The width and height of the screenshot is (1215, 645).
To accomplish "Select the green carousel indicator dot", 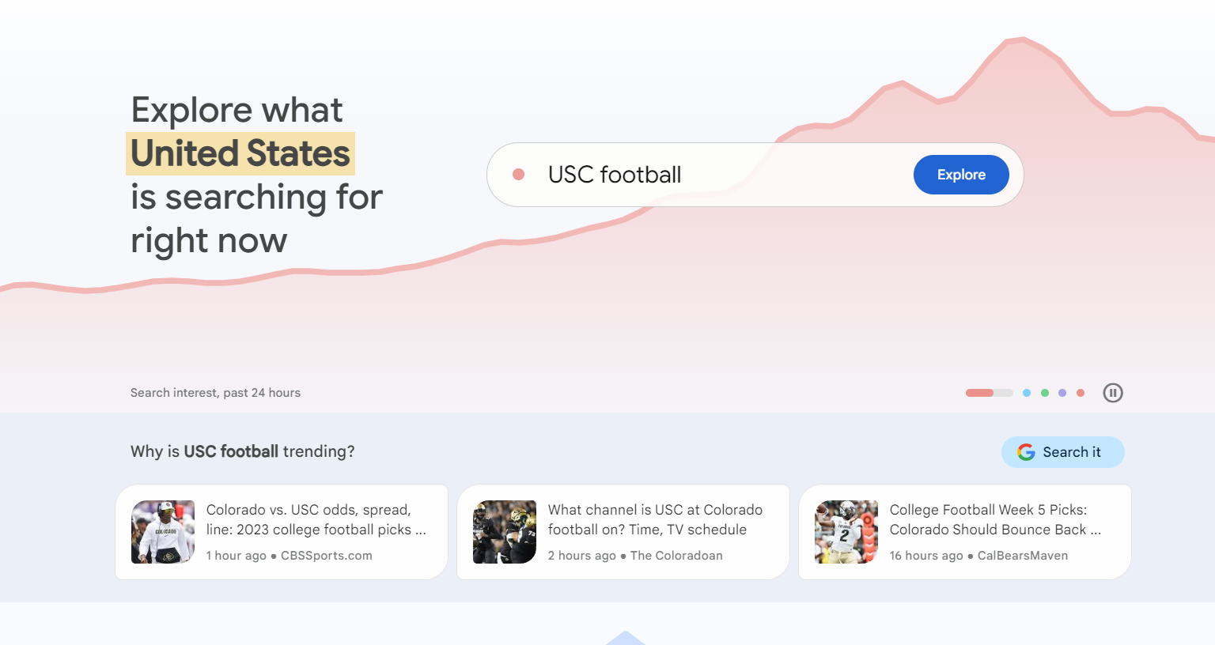I will point(1045,393).
